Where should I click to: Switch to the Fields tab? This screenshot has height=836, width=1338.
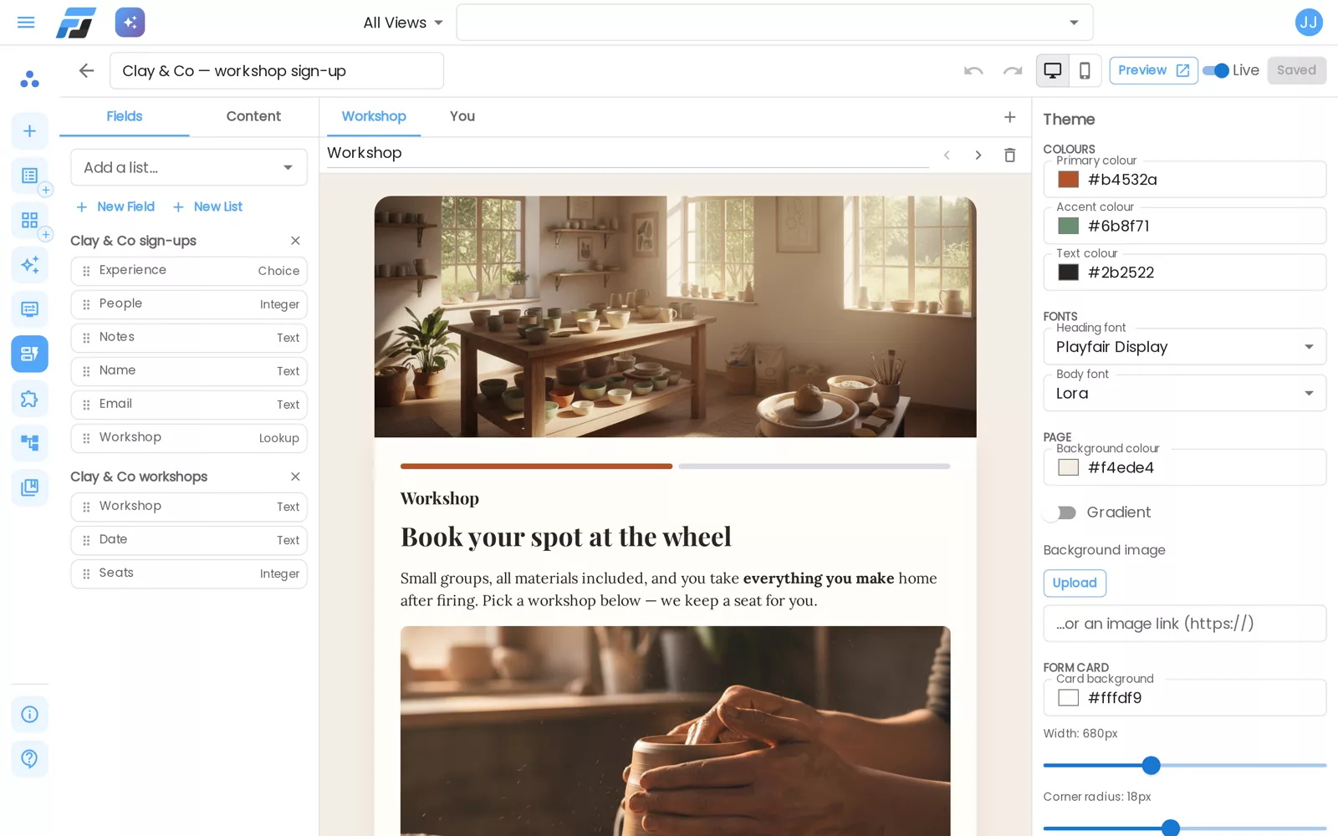[x=125, y=116]
